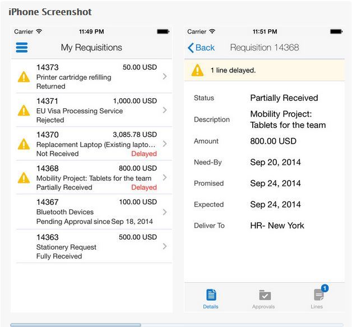Open the hamburger menu in My Requisitions
Screen dimensions: 352x327
click(x=22, y=48)
